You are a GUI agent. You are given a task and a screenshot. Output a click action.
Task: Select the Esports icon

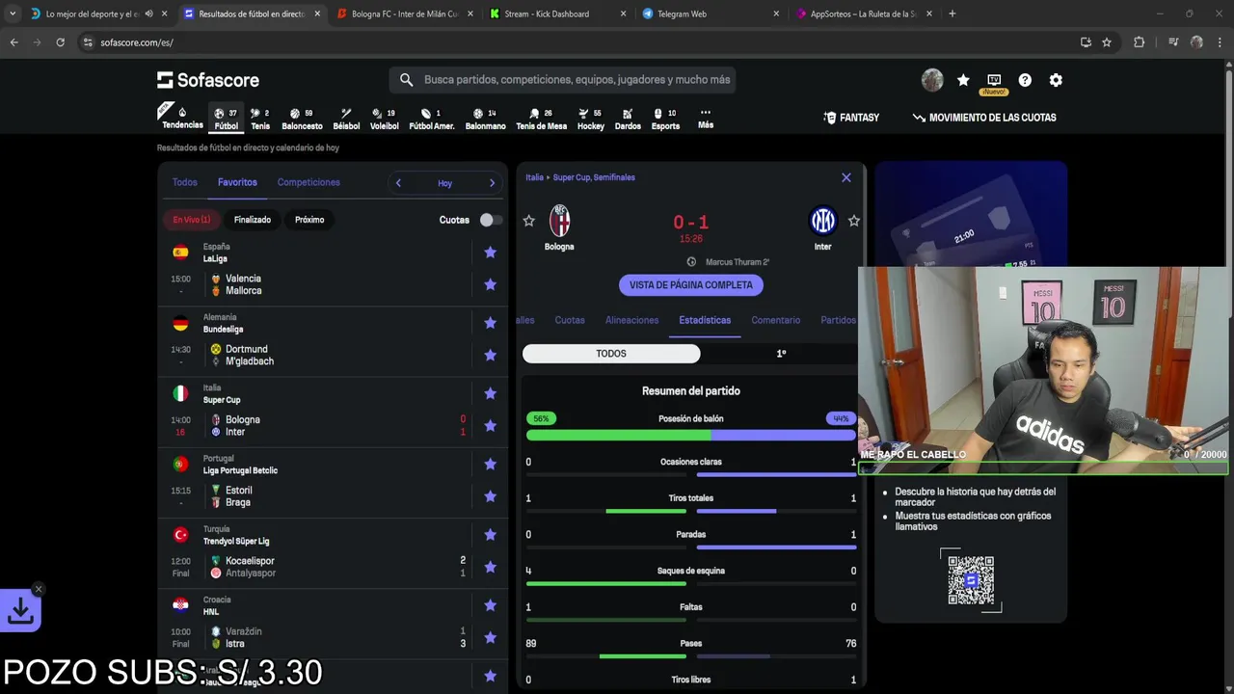(665, 118)
